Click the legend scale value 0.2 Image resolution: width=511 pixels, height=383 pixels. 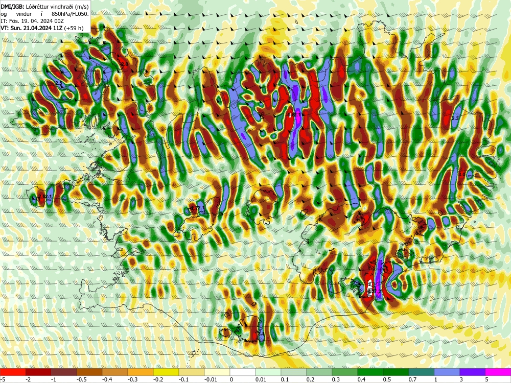(x=310, y=379)
